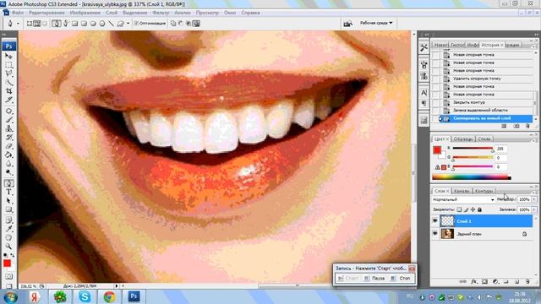541x304 pixels.
Task: Open the tool presets dock icon
Action: pyautogui.click(x=424, y=47)
